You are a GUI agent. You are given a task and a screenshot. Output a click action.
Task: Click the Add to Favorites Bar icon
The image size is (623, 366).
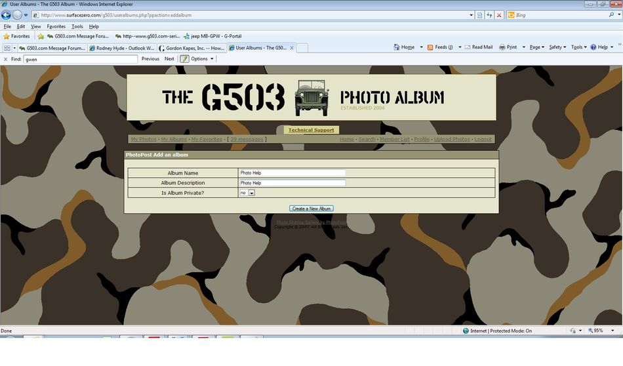41,36
